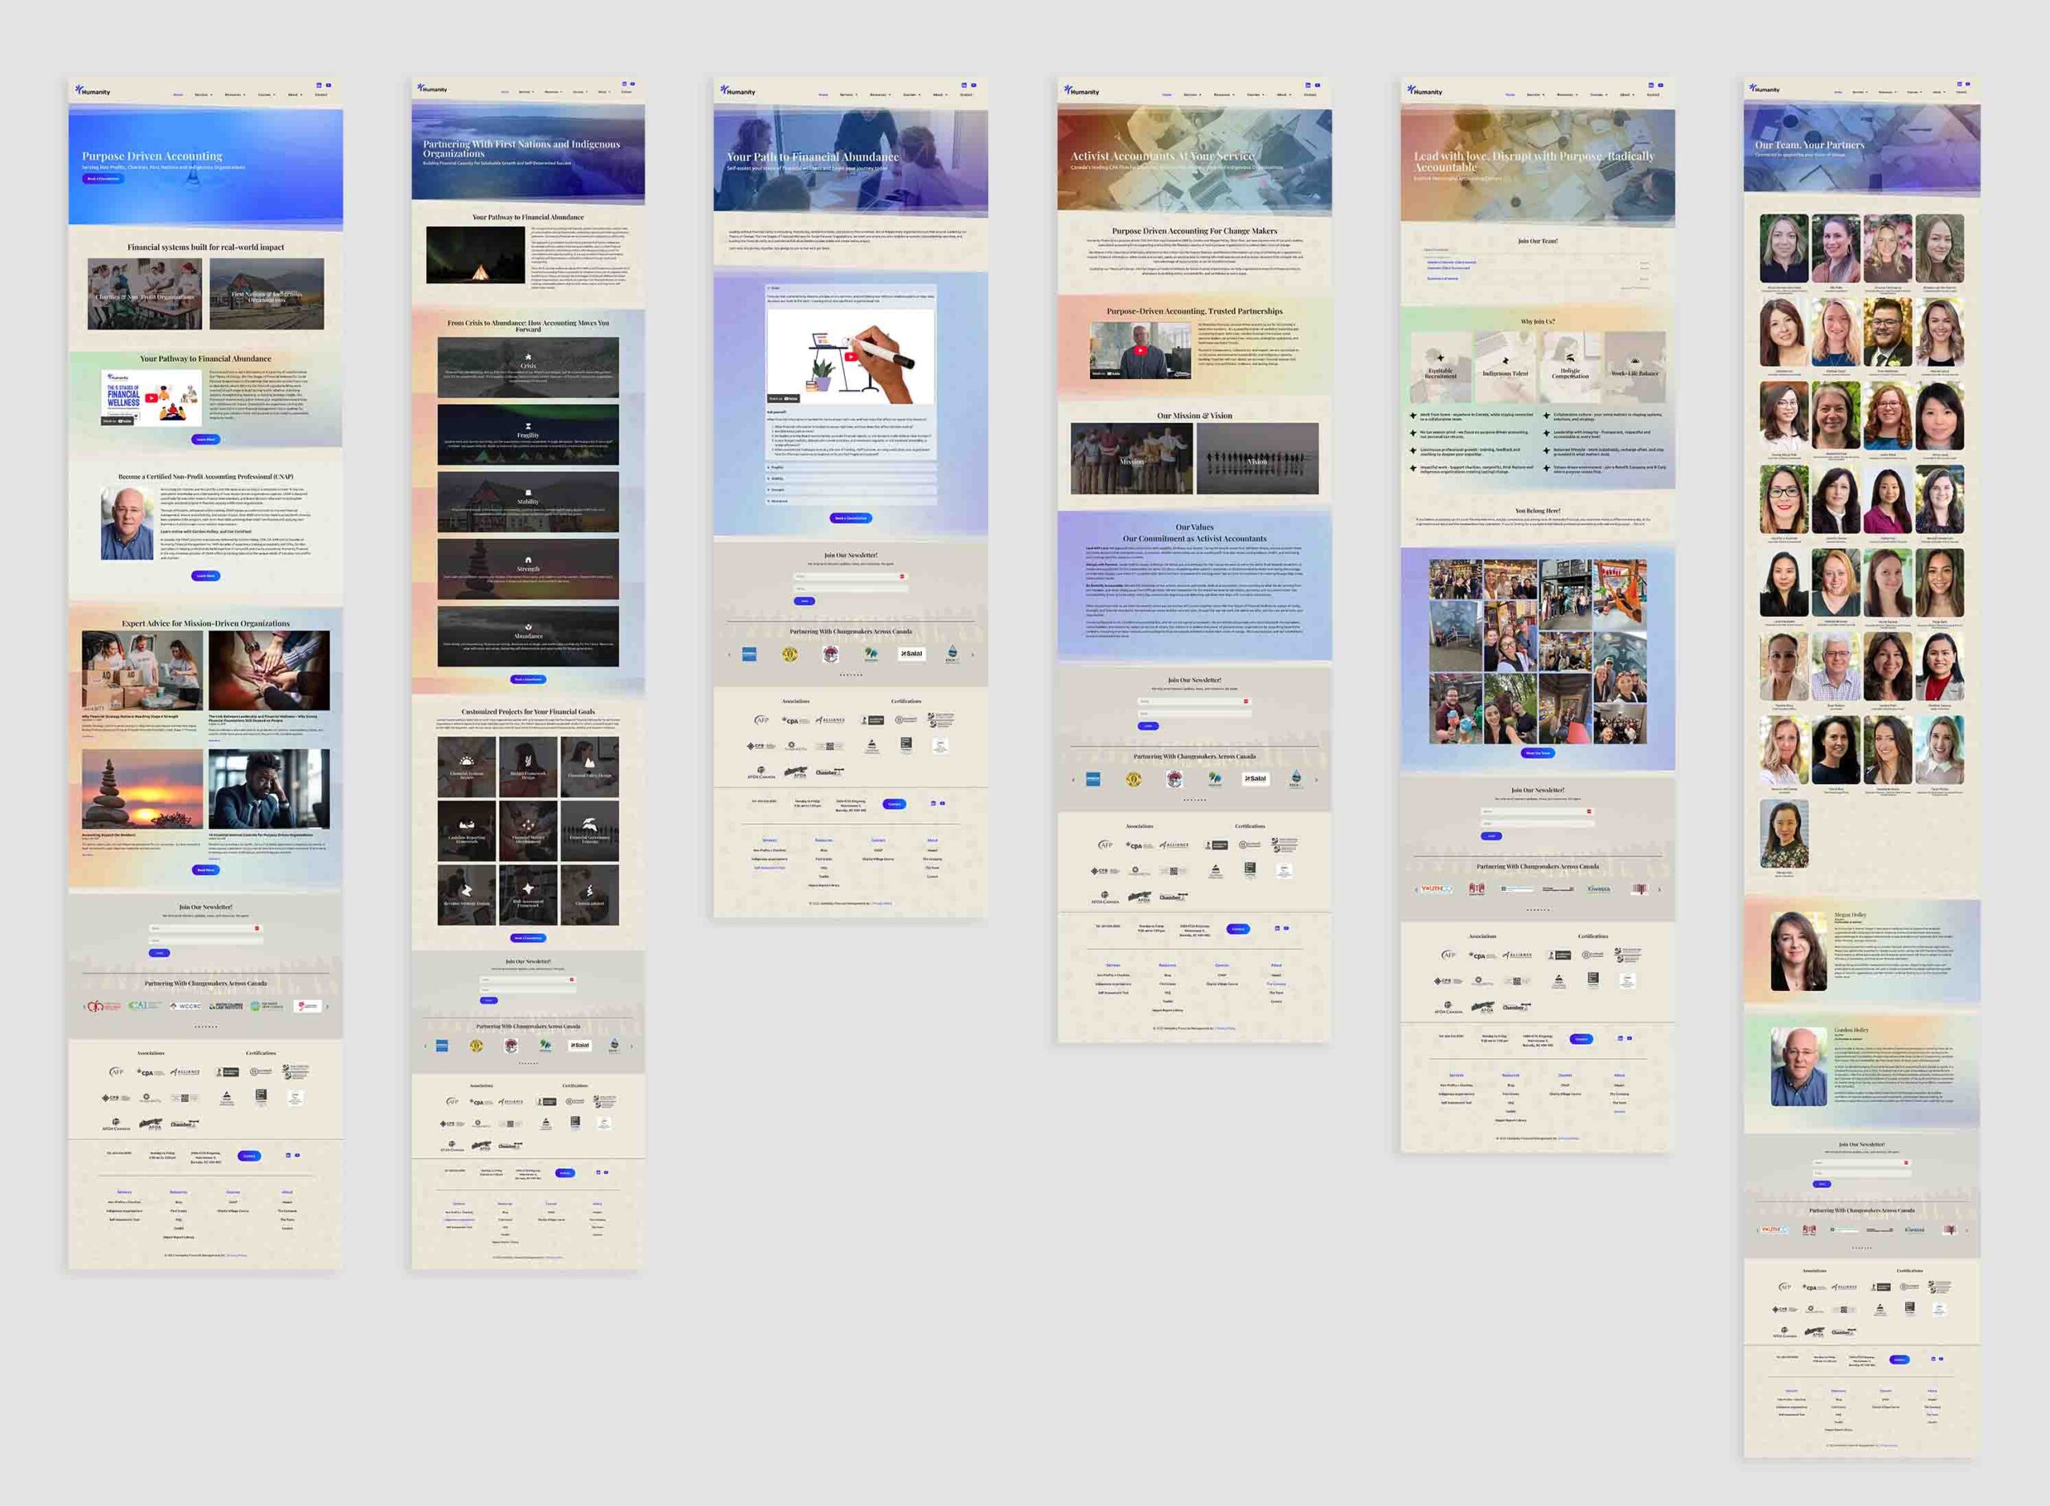Click LinkedIn icon on Purpose Driven Accounting page header

(x=319, y=85)
